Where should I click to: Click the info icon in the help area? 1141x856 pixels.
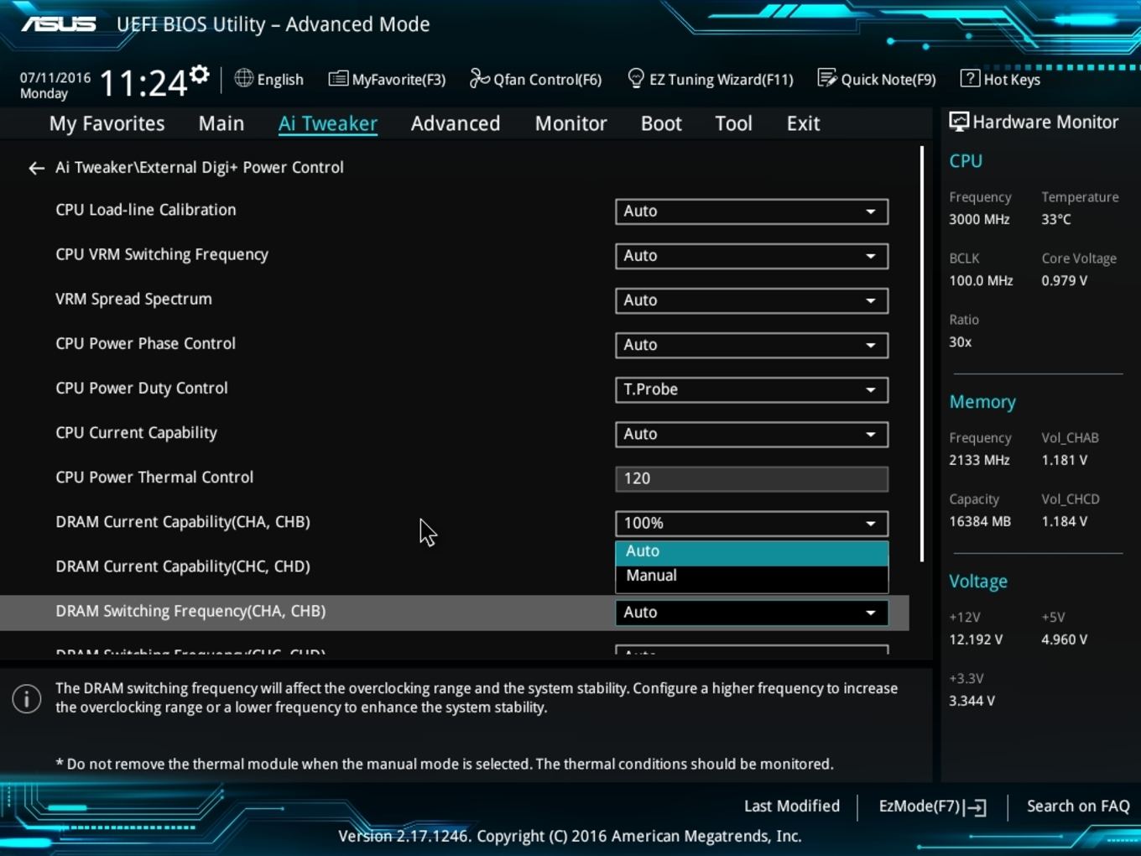point(27,698)
